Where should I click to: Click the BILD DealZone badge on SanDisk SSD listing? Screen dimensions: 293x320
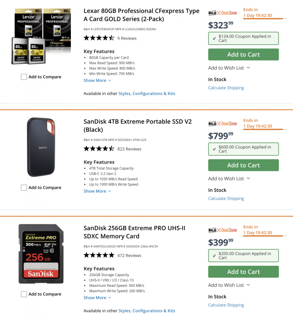223,124
